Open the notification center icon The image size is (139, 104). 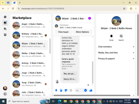(135, 101)
